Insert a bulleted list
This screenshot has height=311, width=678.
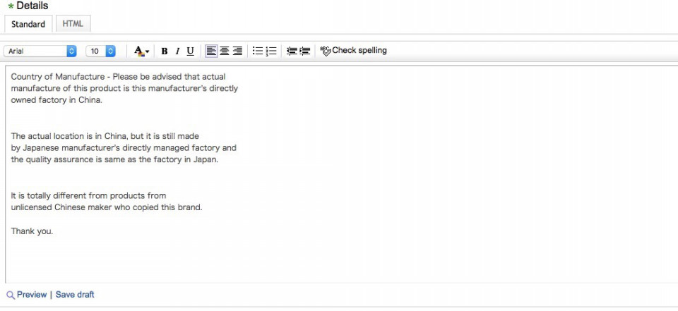pos(258,51)
